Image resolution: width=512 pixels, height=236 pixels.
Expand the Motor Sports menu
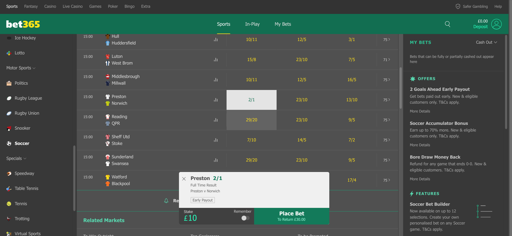click(21, 68)
